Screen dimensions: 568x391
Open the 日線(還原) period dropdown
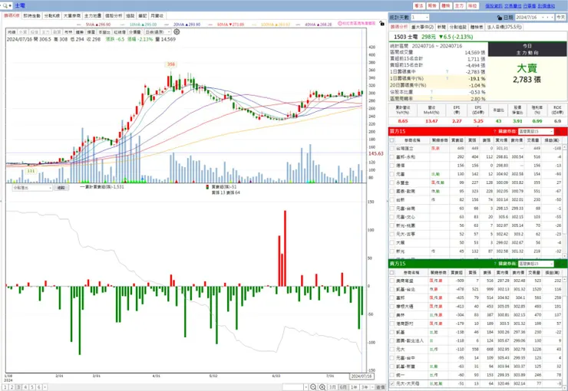point(157,32)
